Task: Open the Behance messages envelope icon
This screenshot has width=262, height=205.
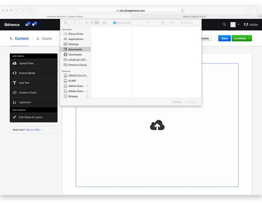Action: (x=27, y=25)
